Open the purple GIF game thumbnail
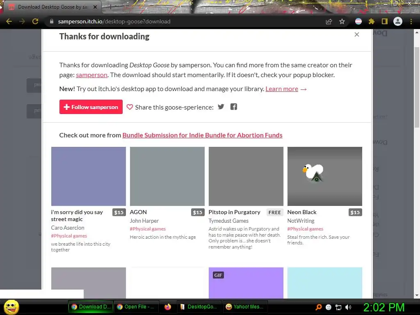The height and width of the screenshot is (315, 420). pos(246,283)
